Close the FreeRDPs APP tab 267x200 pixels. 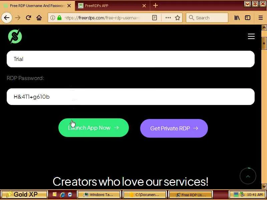[144, 6]
